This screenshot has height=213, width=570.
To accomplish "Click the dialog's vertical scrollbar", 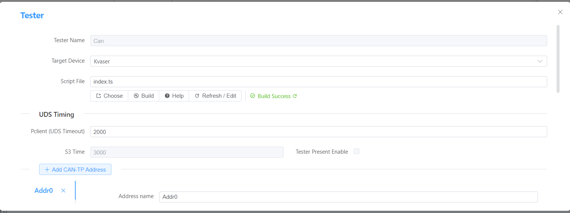I will [558, 59].
